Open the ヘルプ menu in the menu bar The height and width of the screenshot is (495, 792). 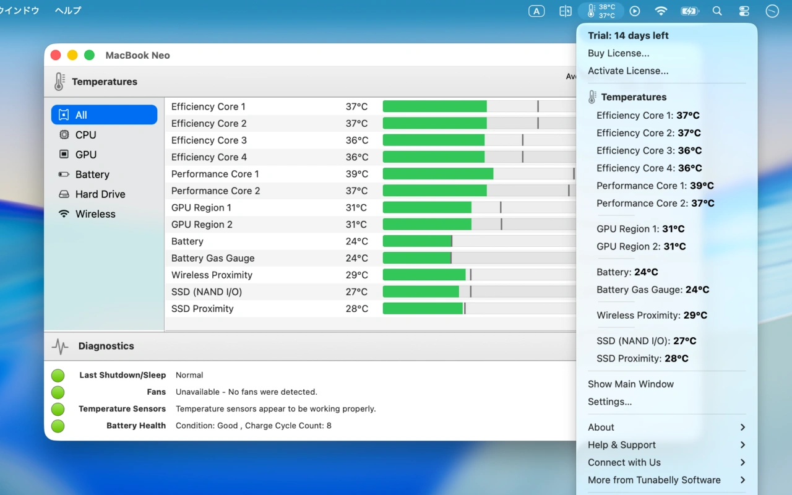(x=67, y=11)
